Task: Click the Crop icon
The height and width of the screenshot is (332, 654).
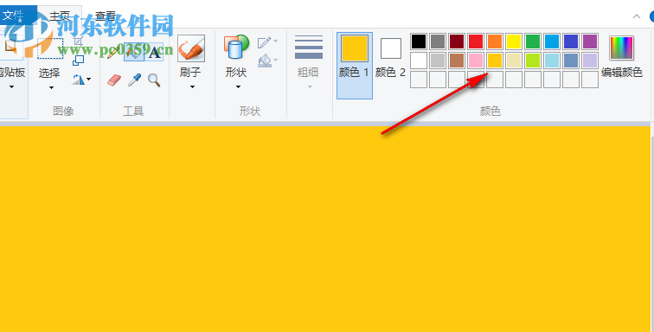Action: click(x=79, y=41)
